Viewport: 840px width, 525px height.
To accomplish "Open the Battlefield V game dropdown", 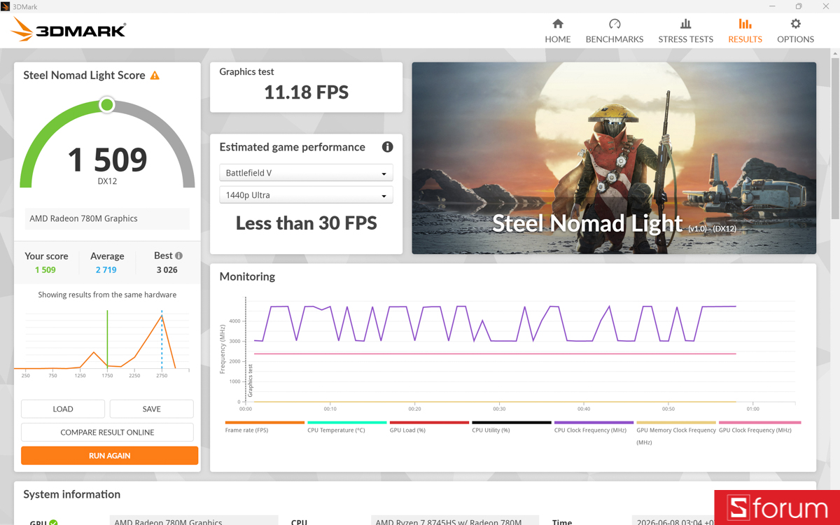I will click(x=306, y=173).
